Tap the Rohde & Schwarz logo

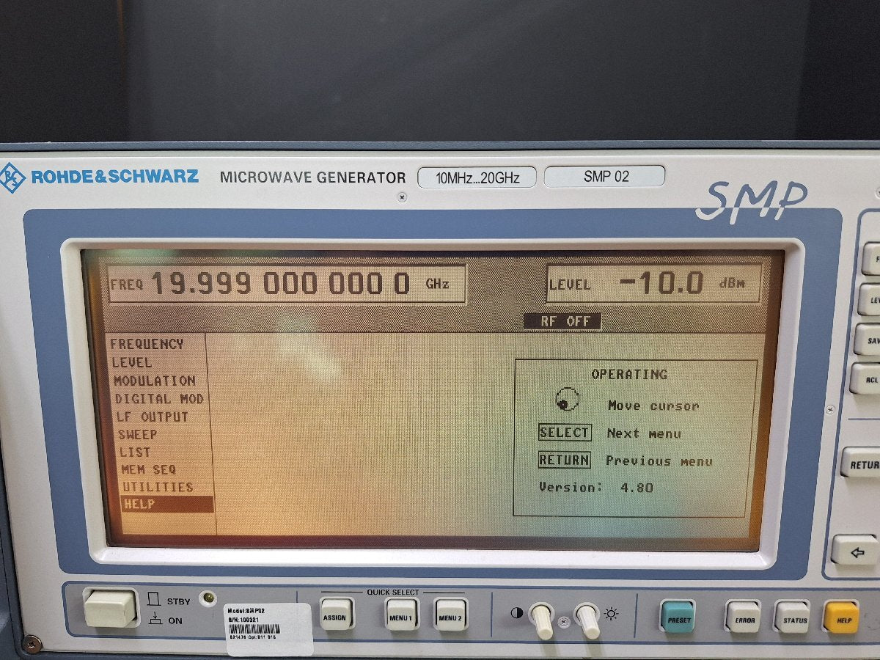click(x=100, y=177)
